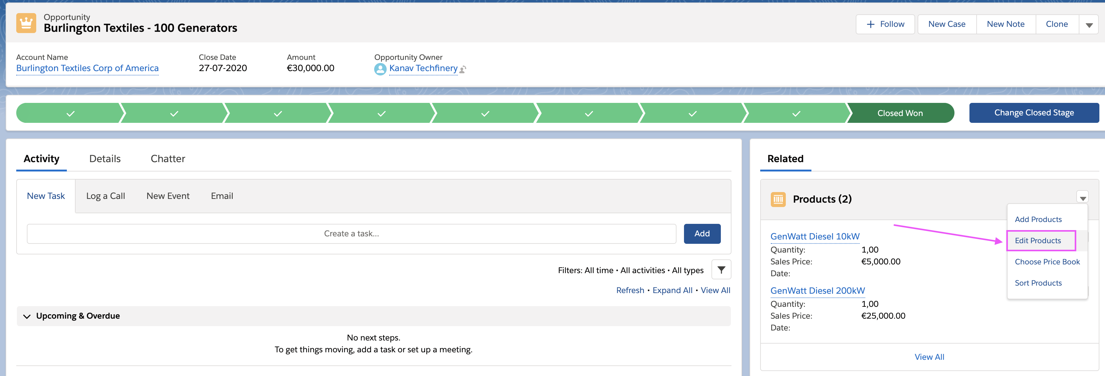Click the Change Closed Stage button
Image resolution: width=1105 pixels, height=376 pixels.
(1034, 113)
